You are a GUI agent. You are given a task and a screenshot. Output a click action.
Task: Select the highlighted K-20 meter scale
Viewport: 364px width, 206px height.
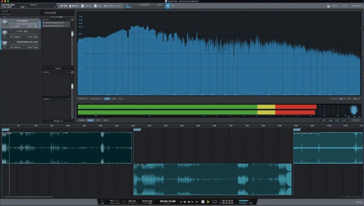click(x=90, y=120)
